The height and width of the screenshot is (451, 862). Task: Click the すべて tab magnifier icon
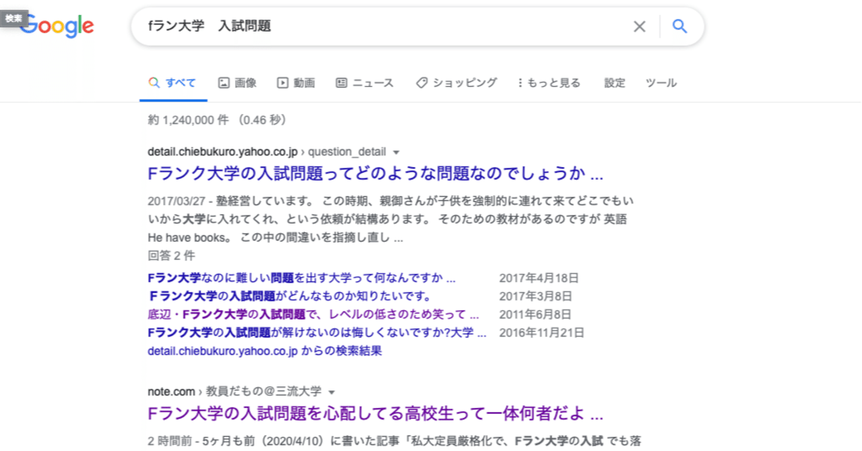[154, 83]
